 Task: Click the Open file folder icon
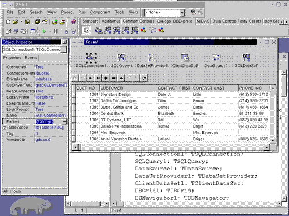[15, 22]
